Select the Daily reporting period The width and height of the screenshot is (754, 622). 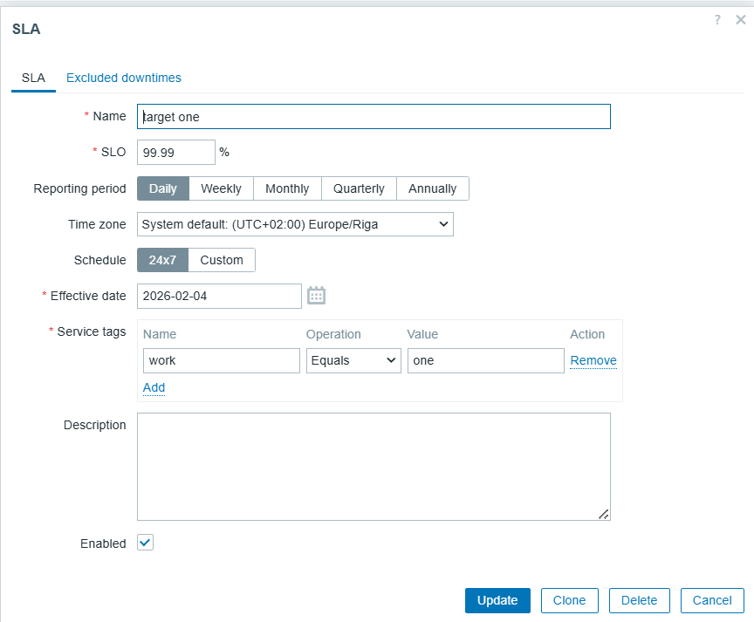click(163, 188)
